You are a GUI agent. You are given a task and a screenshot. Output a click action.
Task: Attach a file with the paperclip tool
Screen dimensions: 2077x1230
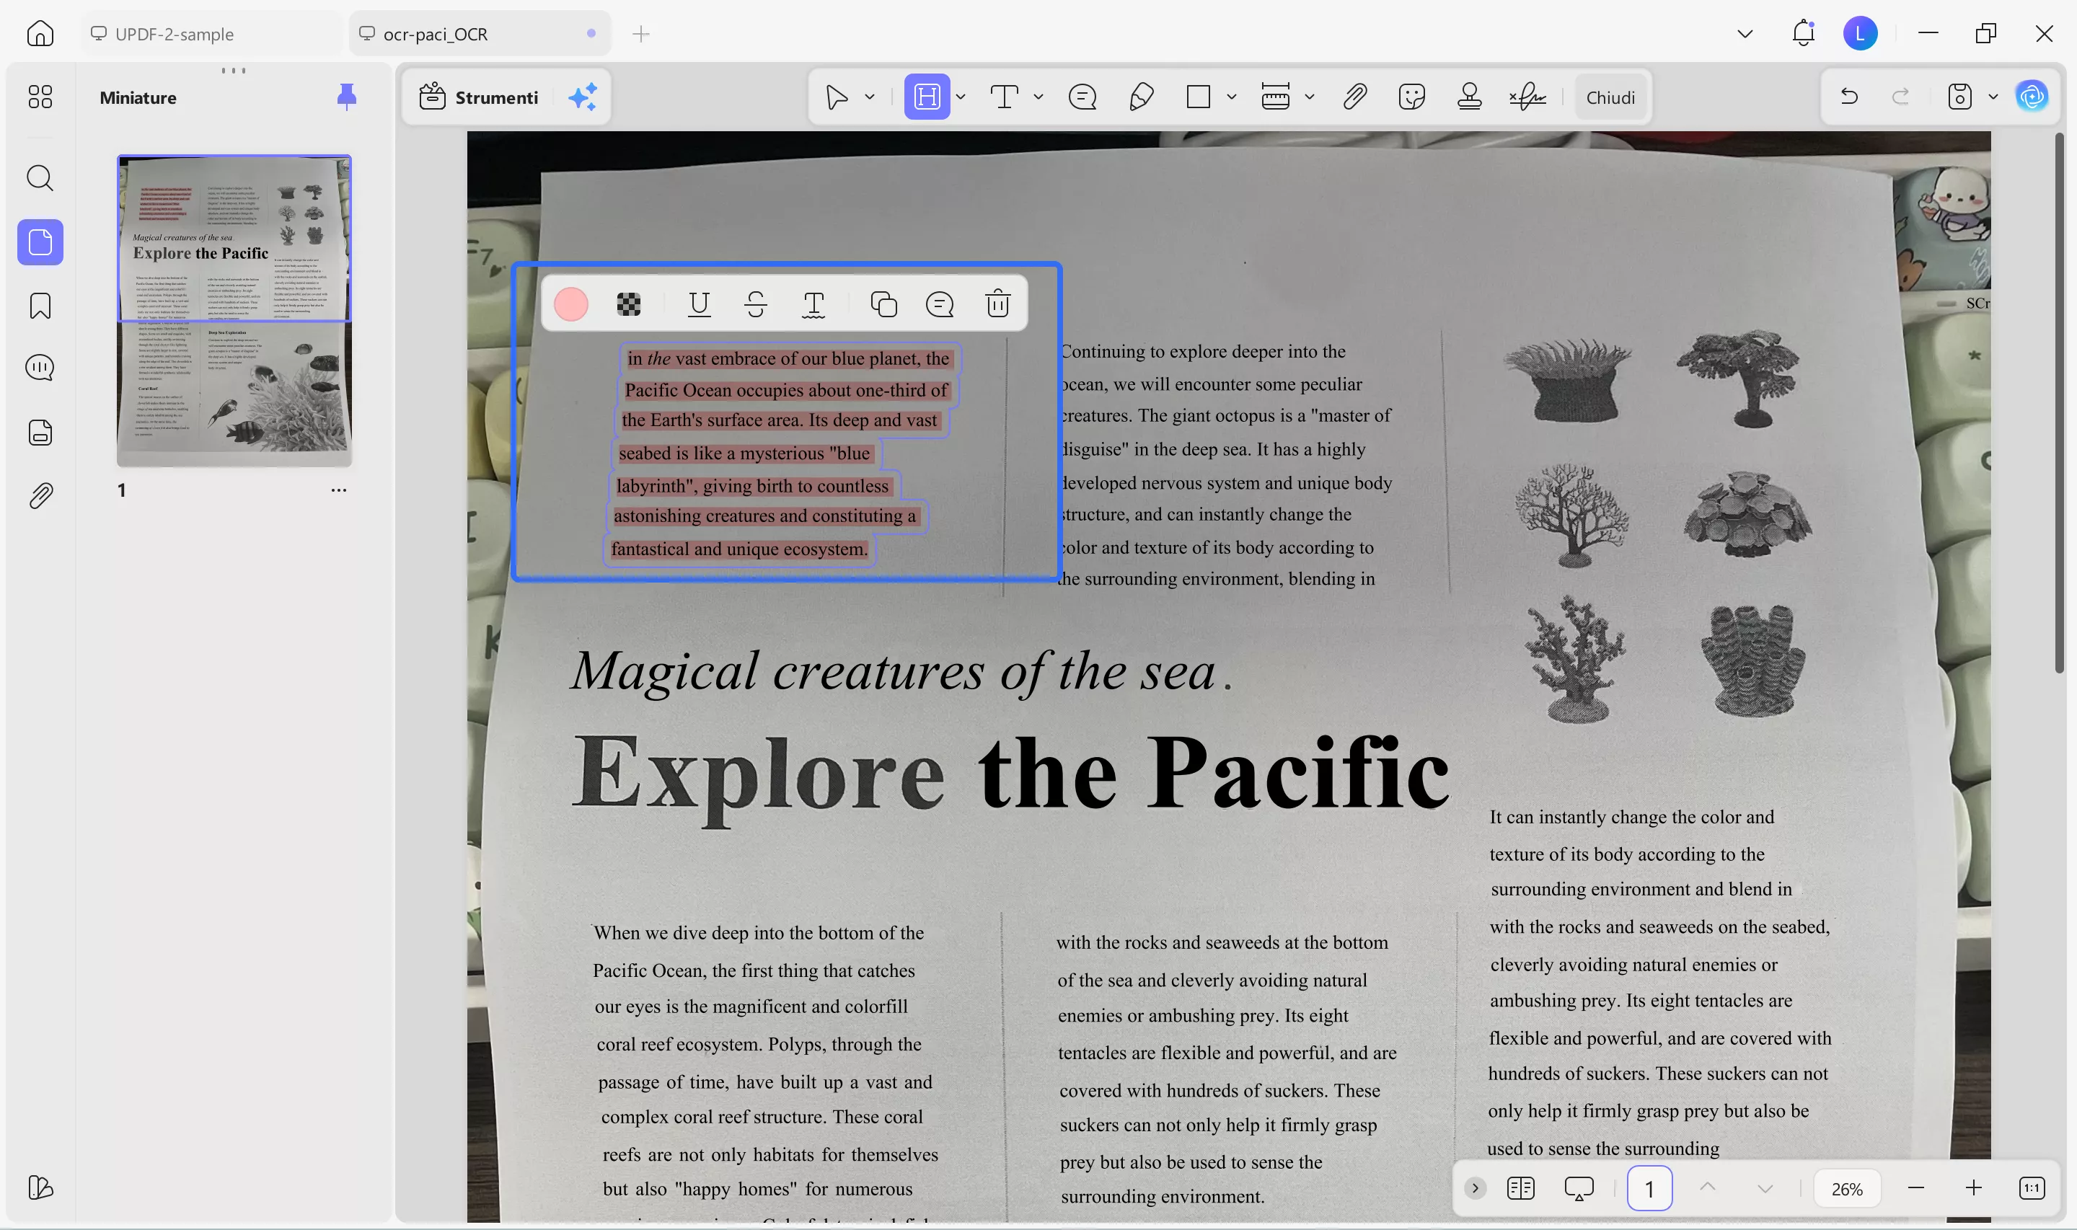[x=1353, y=96]
